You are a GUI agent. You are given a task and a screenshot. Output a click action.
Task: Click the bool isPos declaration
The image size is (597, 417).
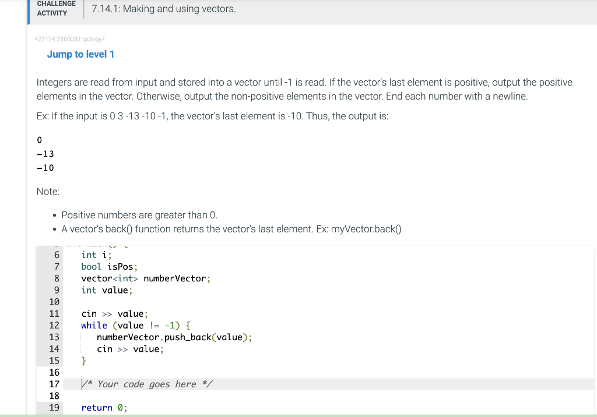click(108, 266)
